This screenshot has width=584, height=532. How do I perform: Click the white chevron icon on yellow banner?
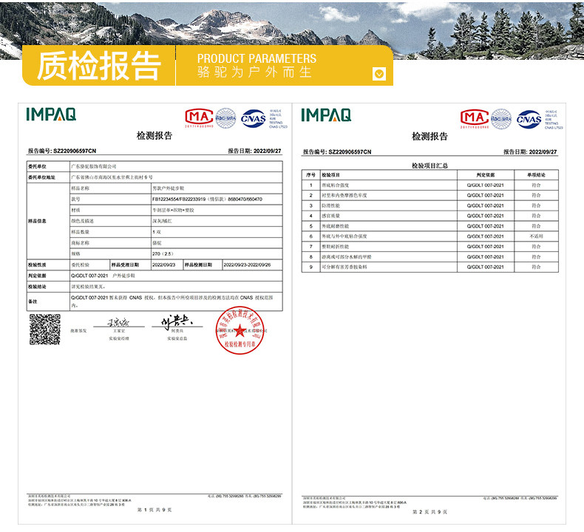[378, 74]
